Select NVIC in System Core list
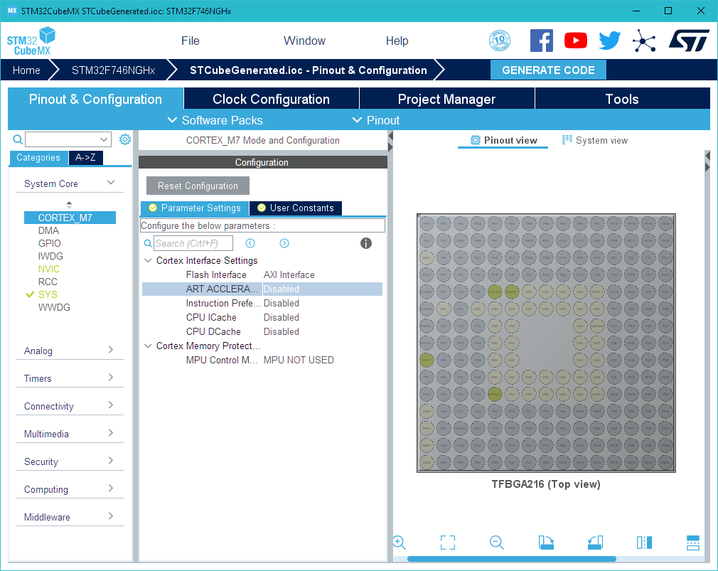The height and width of the screenshot is (571, 718). 48,269
